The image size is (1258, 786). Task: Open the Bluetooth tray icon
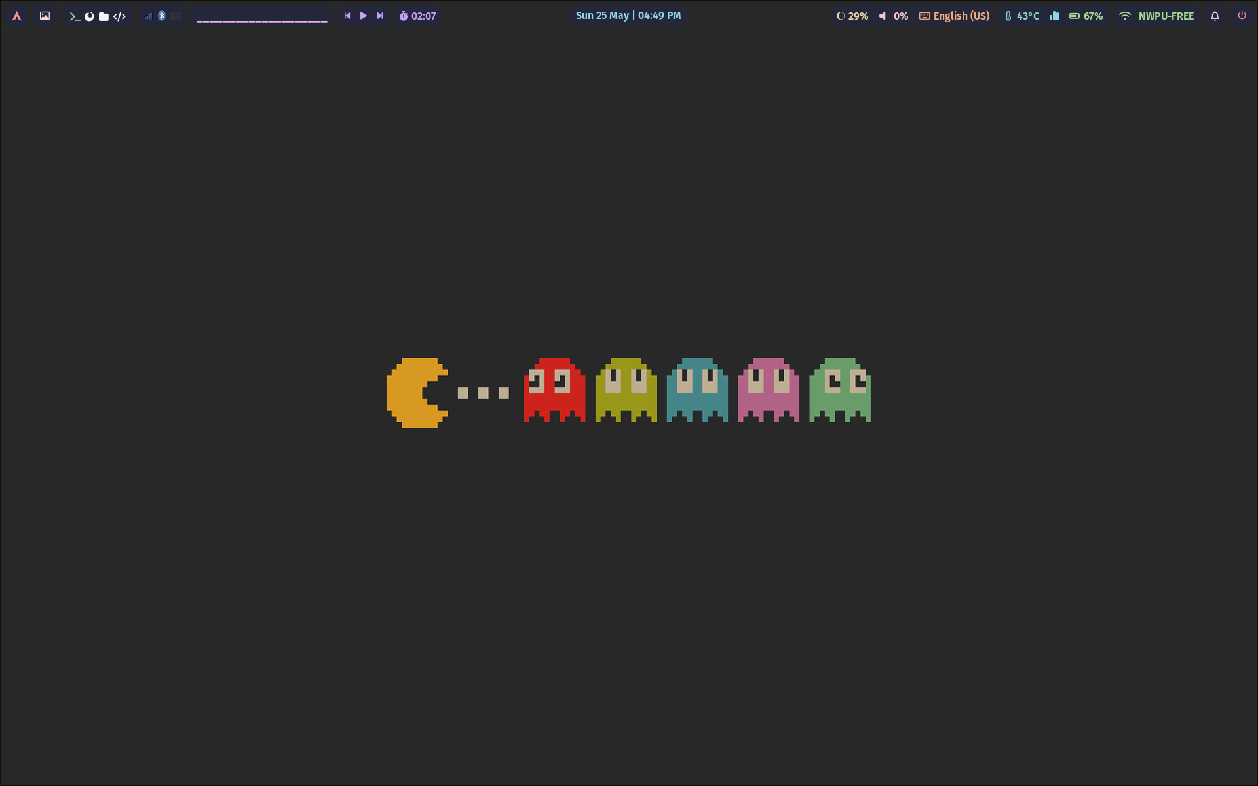click(162, 16)
